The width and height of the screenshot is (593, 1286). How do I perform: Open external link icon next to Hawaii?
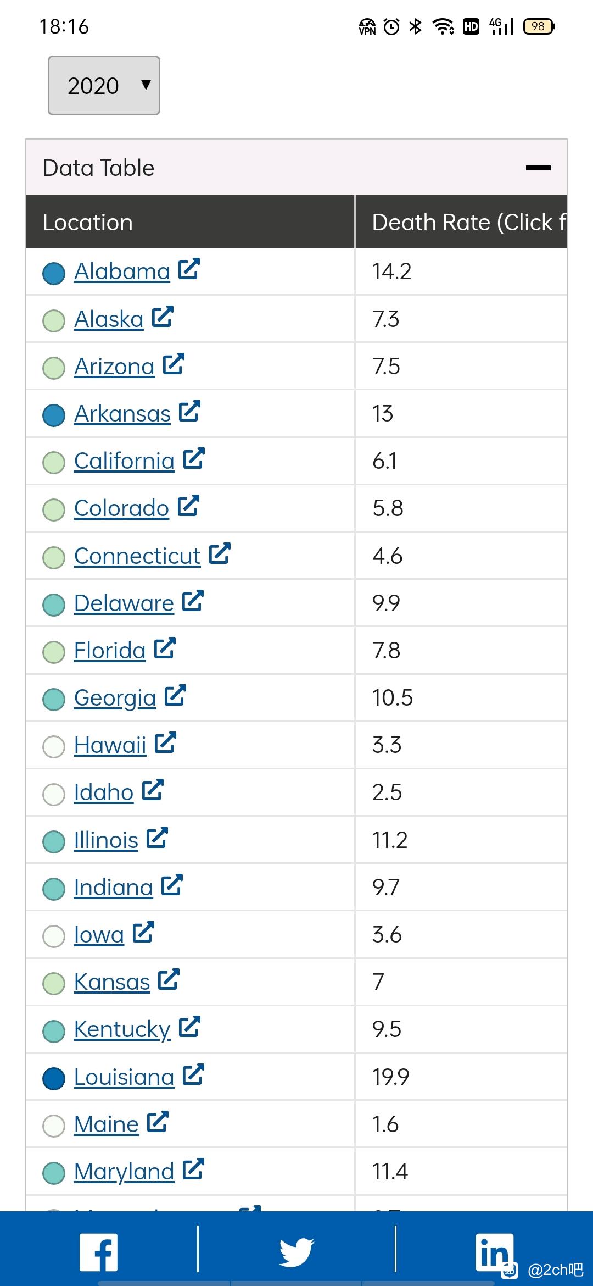tap(165, 742)
